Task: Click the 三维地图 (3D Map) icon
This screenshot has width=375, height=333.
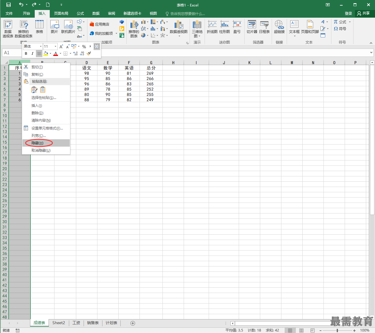Action: pos(197,29)
